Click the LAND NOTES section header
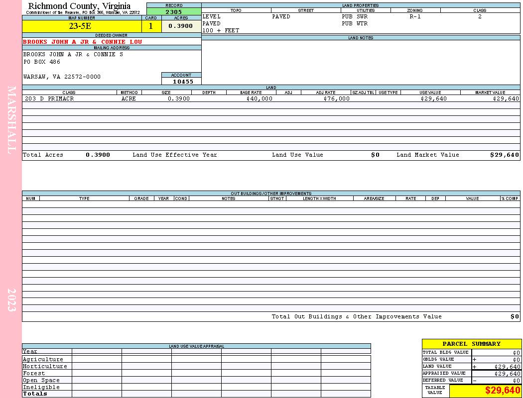 [x=361, y=38]
